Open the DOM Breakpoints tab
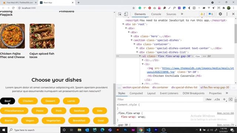This screenshot has width=237, height=133. point(193,93)
